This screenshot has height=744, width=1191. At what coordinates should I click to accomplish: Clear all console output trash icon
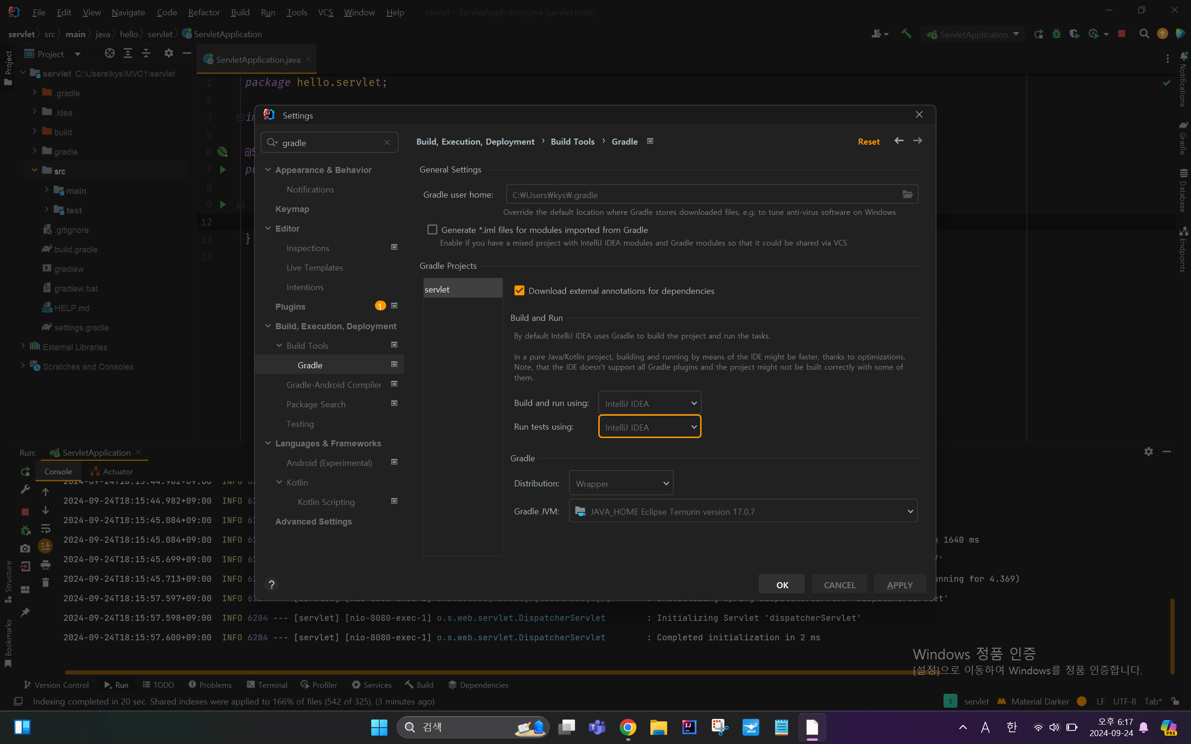click(45, 583)
